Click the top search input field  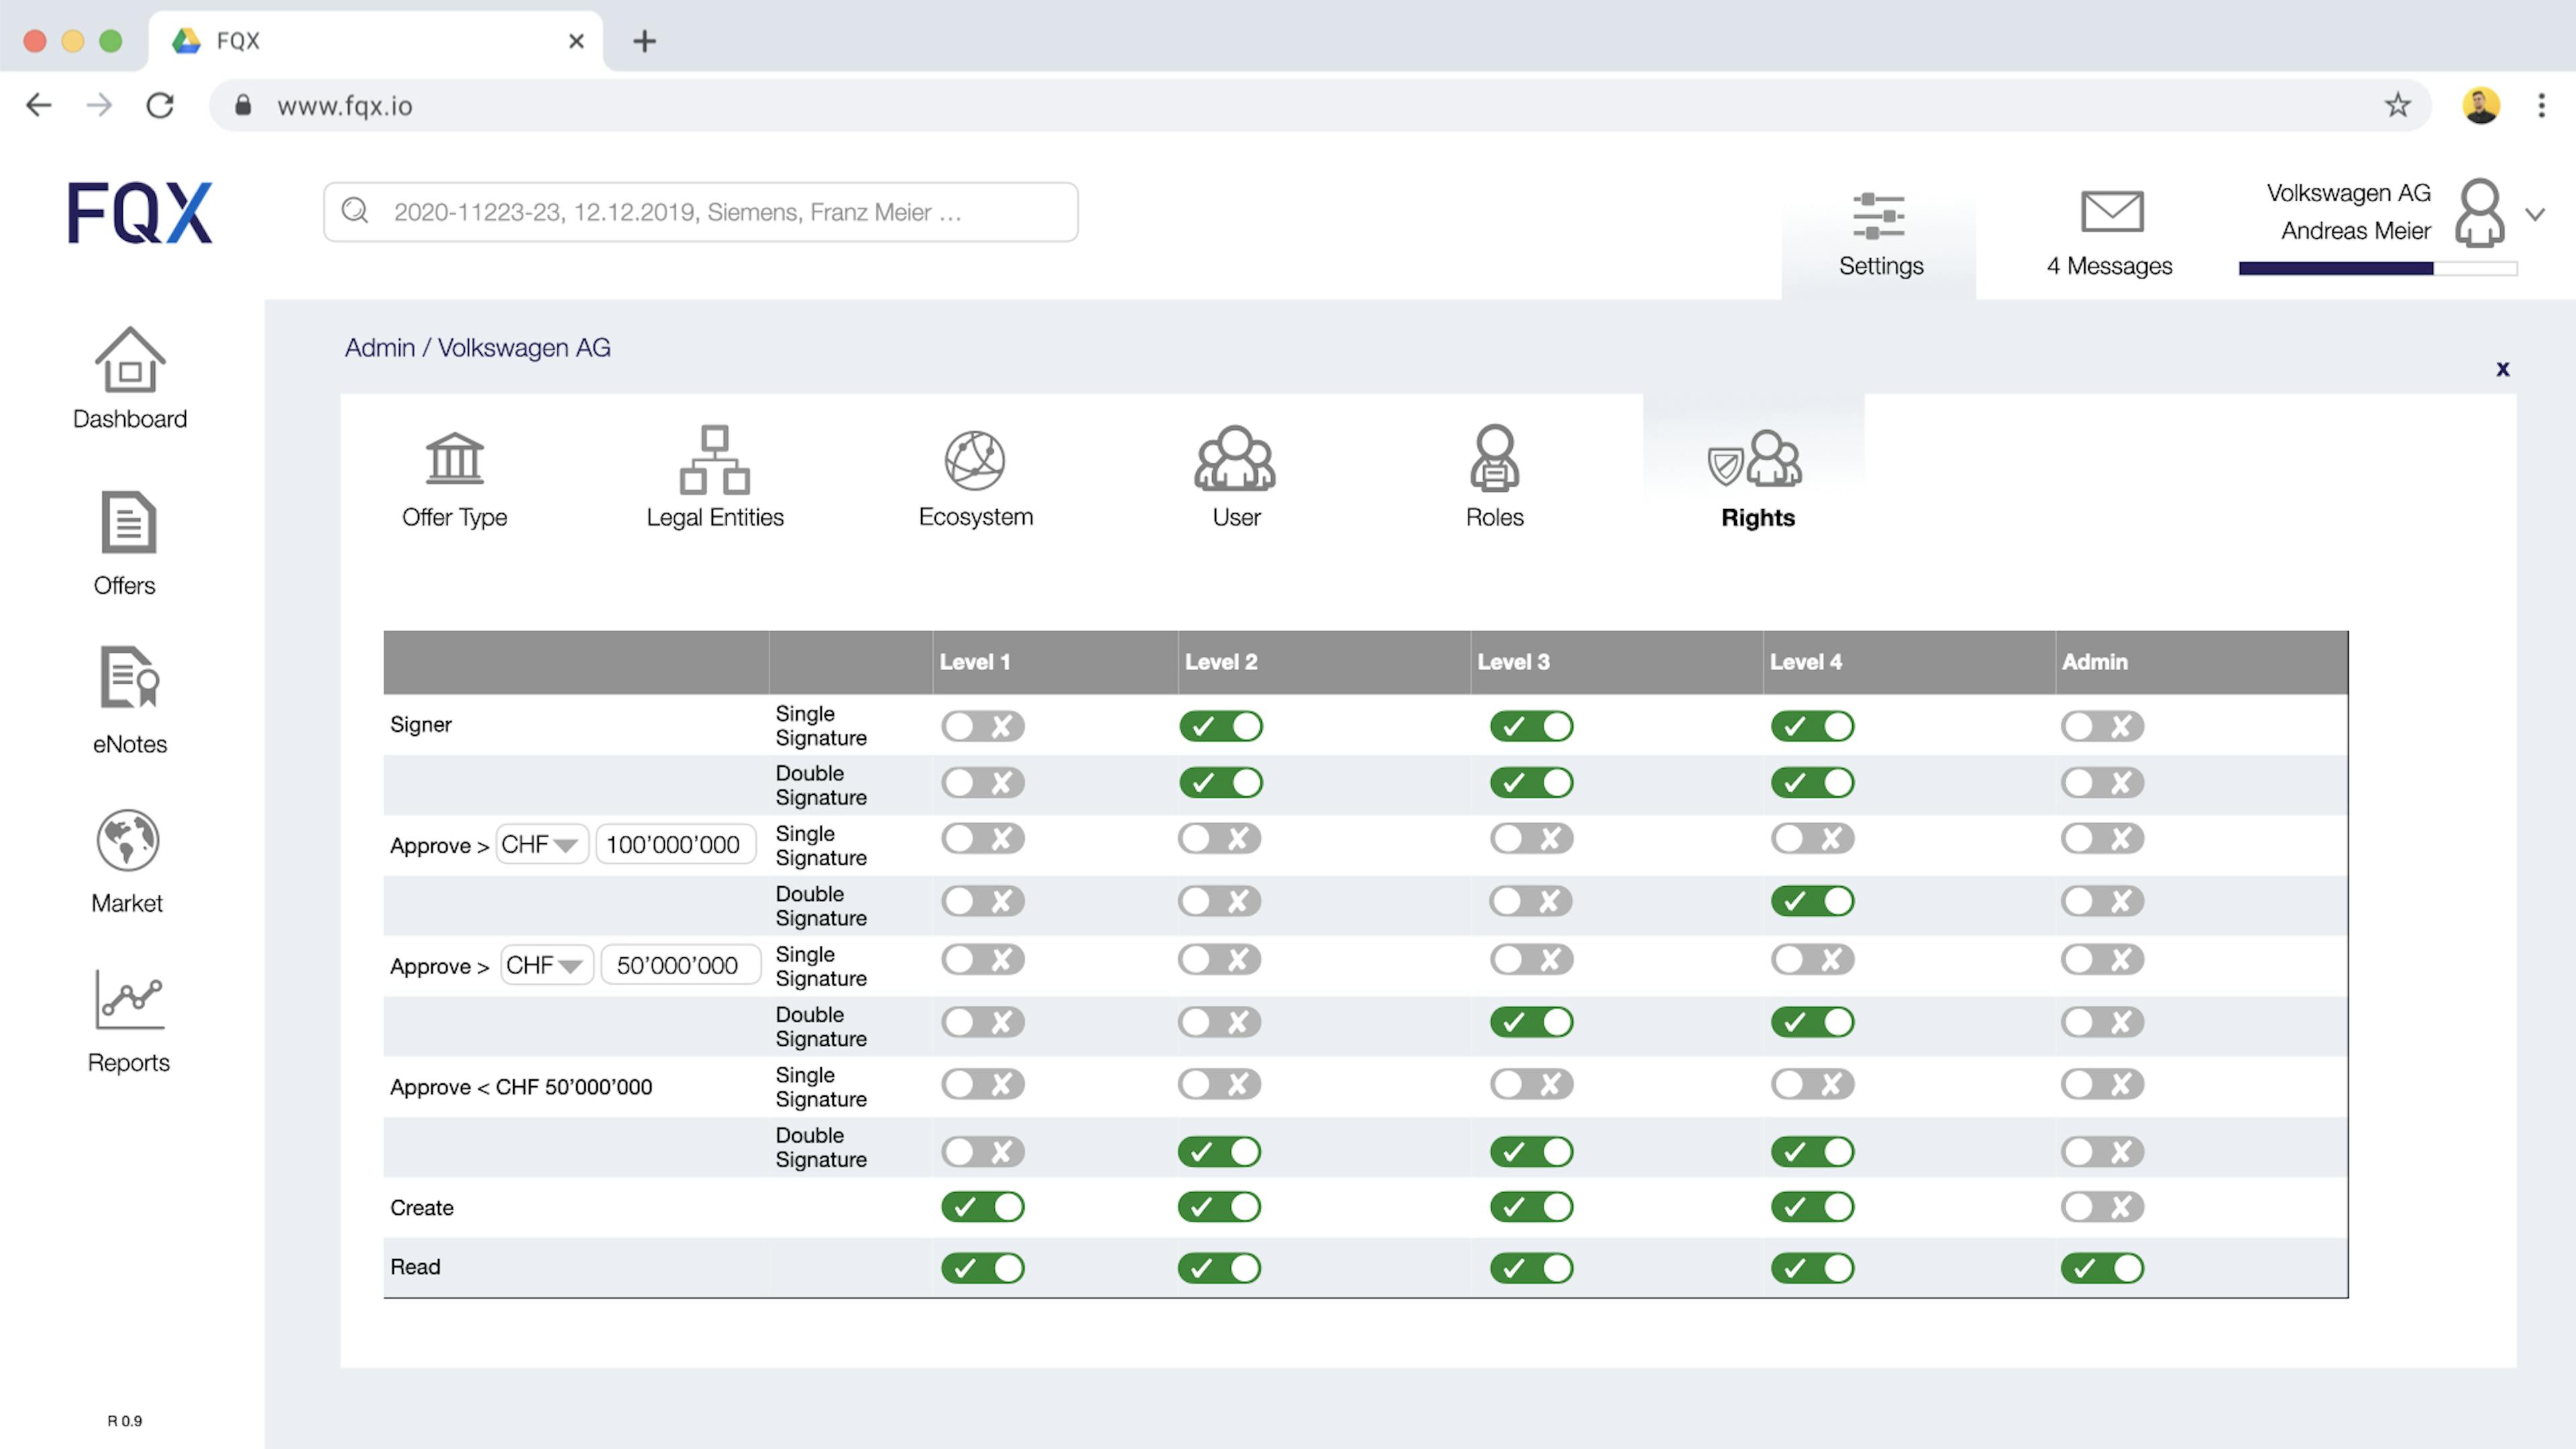700,211
